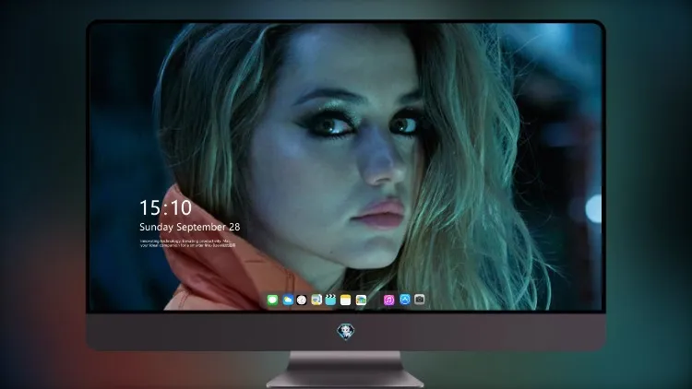Click the mascot logo on monitor chin
This screenshot has width=692, height=389.
(x=346, y=332)
